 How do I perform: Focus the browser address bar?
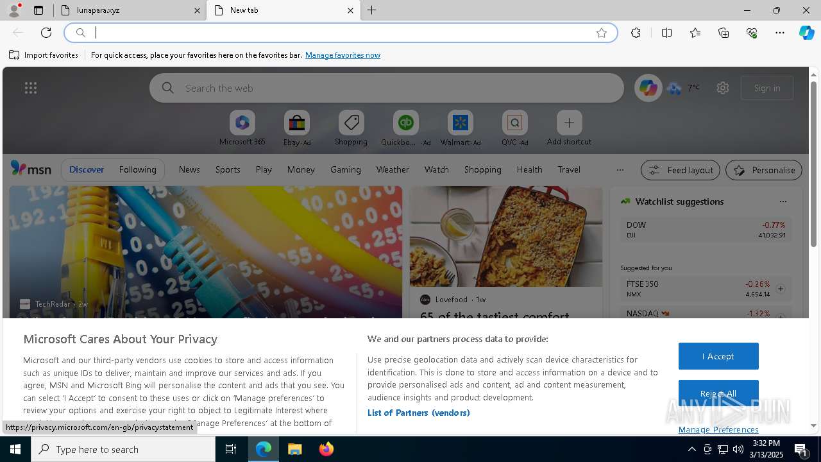[x=340, y=33]
